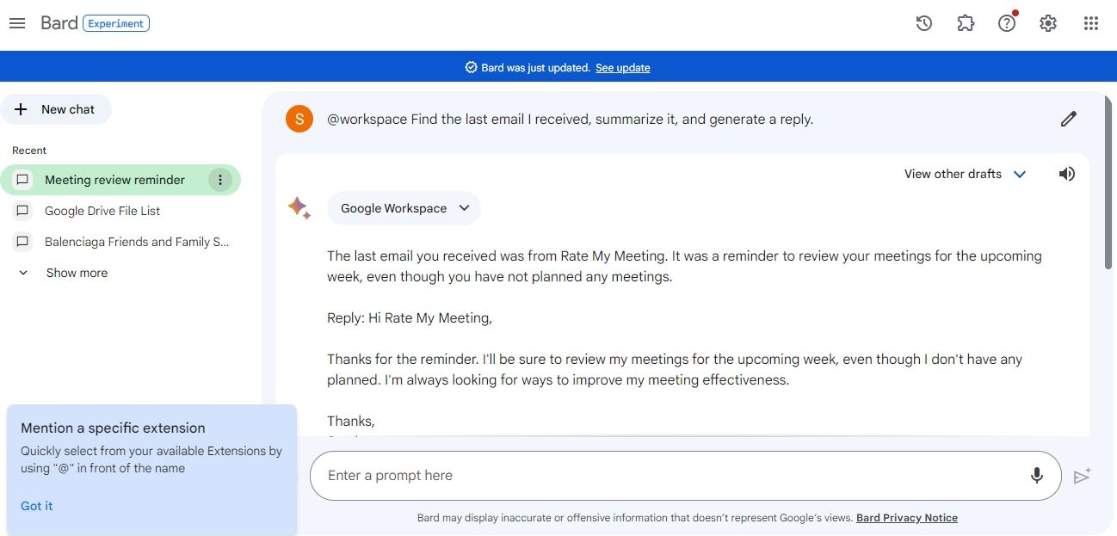Start a New chat
Viewport: 1117px width, 536px height.
tap(56, 109)
